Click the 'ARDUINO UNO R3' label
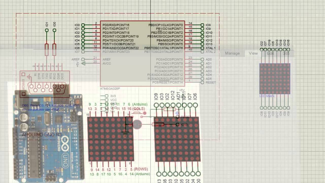The width and height of the screenshot is (325, 183). point(42,135)
